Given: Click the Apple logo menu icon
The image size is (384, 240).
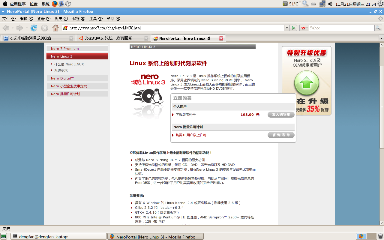Looking at the screenshot, I should [5, 4].
